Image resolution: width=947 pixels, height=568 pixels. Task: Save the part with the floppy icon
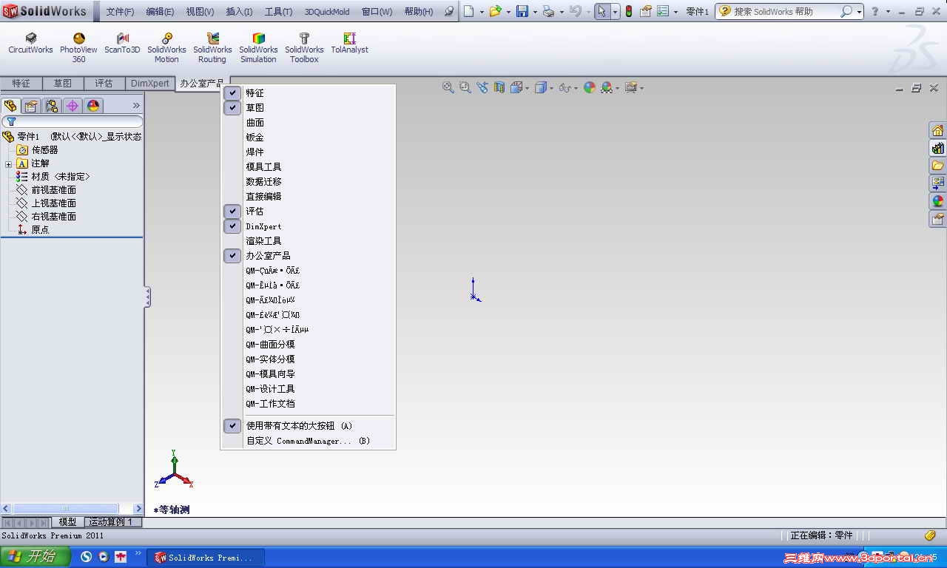pos(522,11)
